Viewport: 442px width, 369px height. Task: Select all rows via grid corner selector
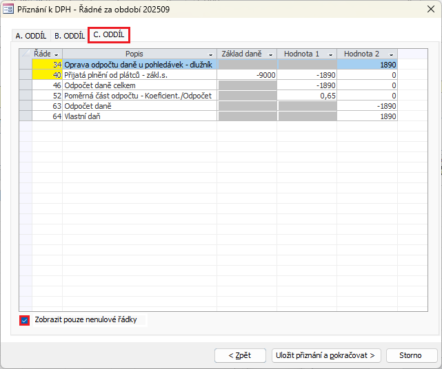pos(26,54)
